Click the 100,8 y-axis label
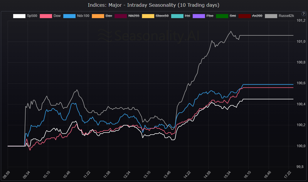 click(301, 62)
